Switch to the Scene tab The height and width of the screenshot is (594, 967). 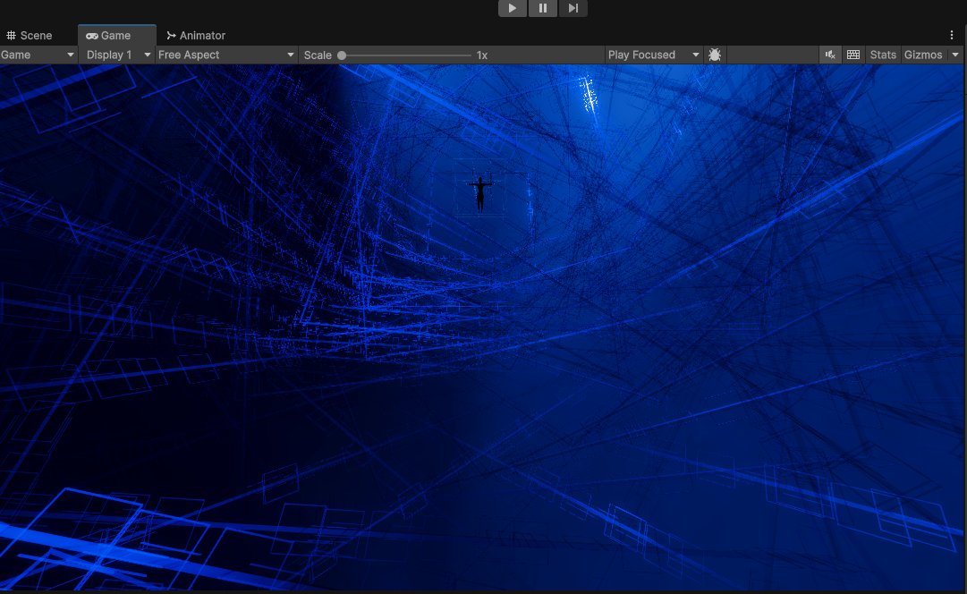[36, 36]
